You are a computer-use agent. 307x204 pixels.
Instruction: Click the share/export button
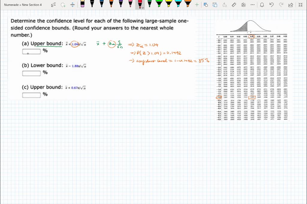[291, 5]
